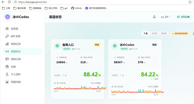Image resolution: width=194 pixels, height=104 pixels.
Task: Click the 冰のCodex card 60-record bar chart
Action: (x=137, y=91)
